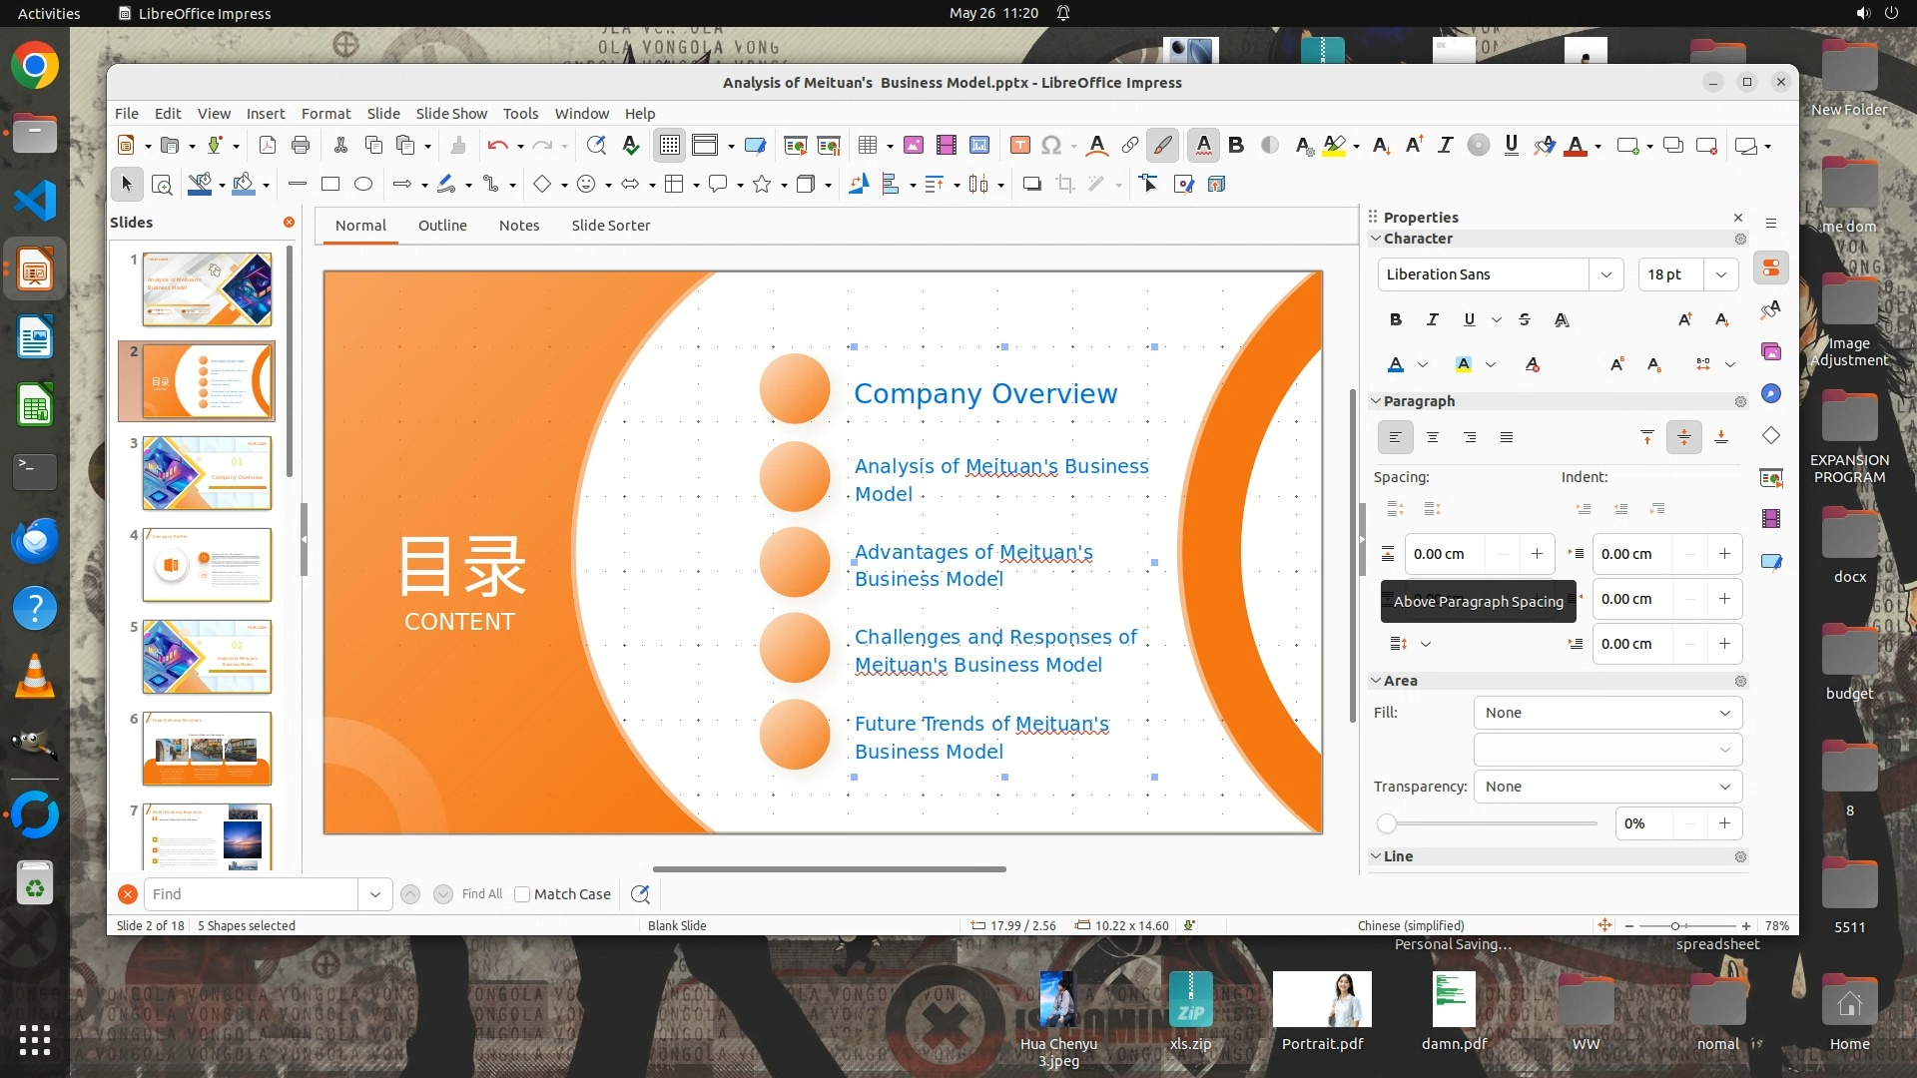
Task: Click the Transparency slider track
Action: 1491,823
